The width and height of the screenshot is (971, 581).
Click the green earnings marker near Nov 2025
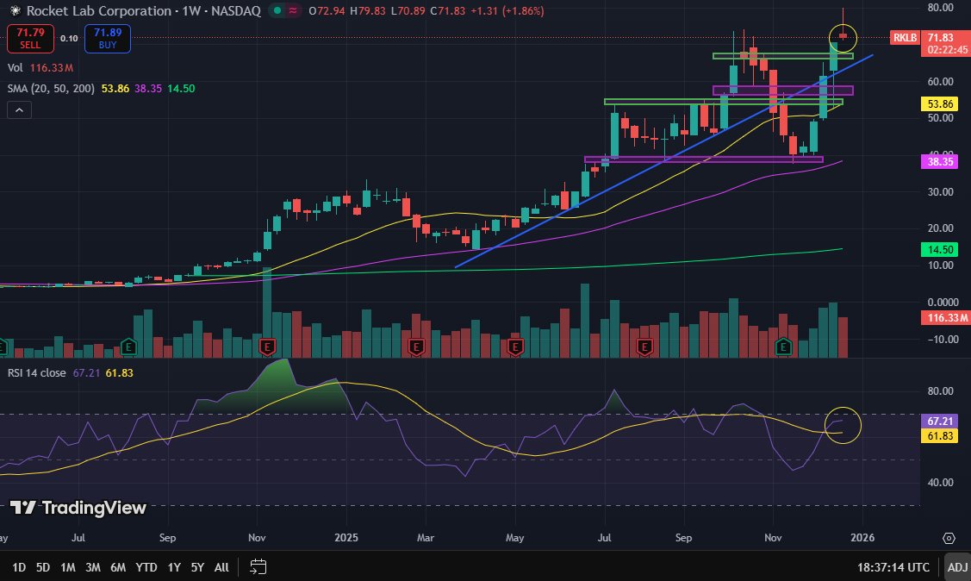[x=783, y=347]
